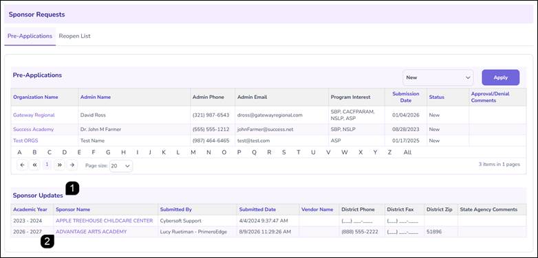Click admin name Dr. John M Farmer
Screen dimensions: 538x258
pos(100,130)
